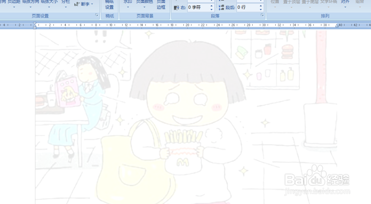Increase the 段后 spacing value
The image size is (371, 204).
pos(261,6)
